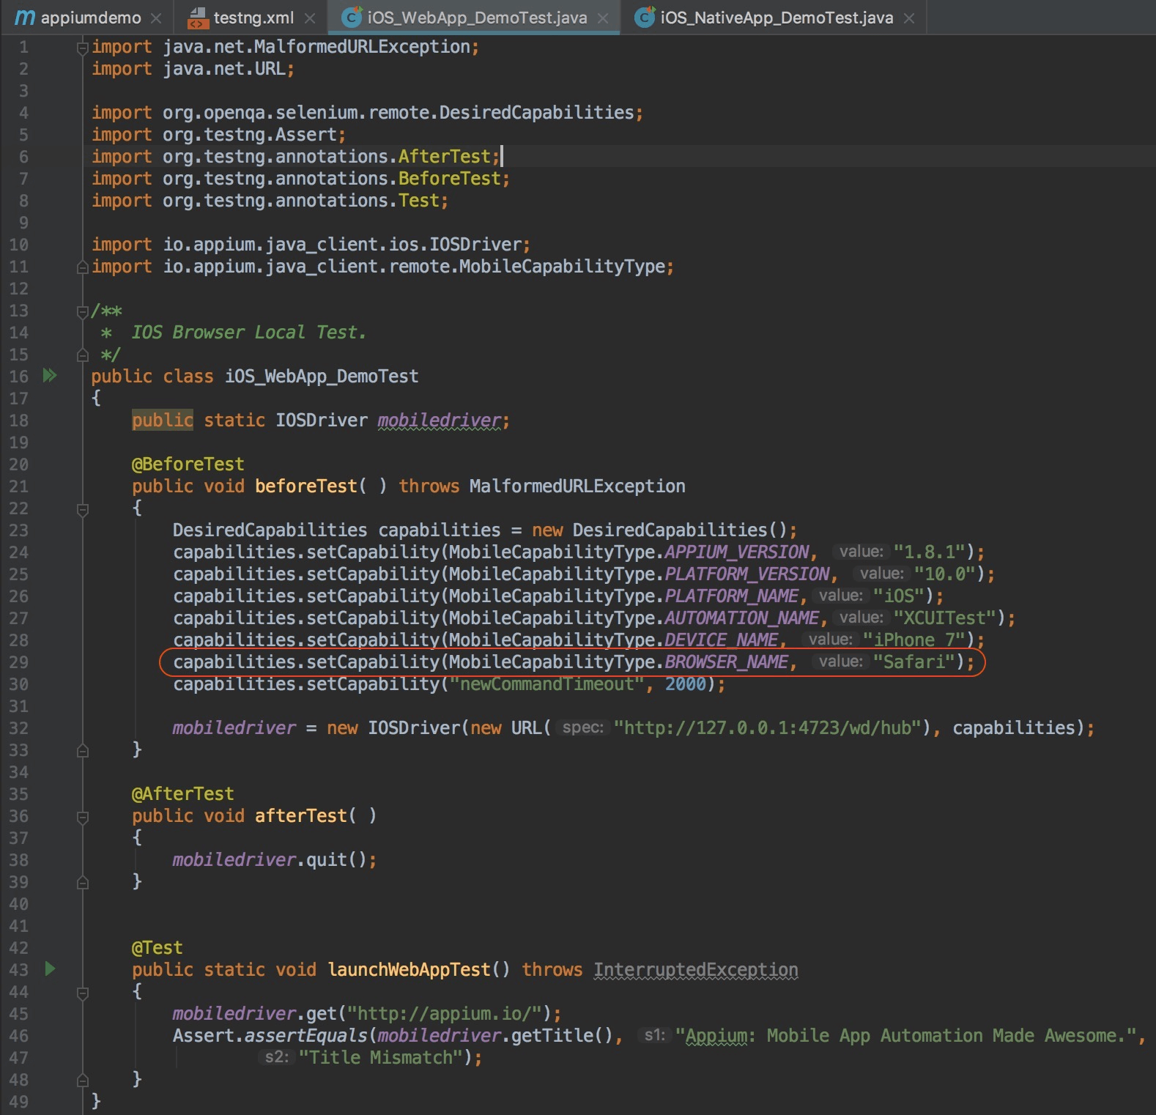
Task: Collapse the Javadoc comment fold marker
Action: 82,311
